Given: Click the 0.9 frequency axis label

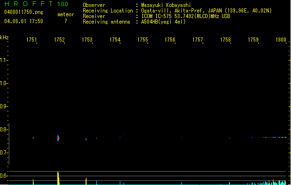Looking at the screenshot, I should click(4, 106).
